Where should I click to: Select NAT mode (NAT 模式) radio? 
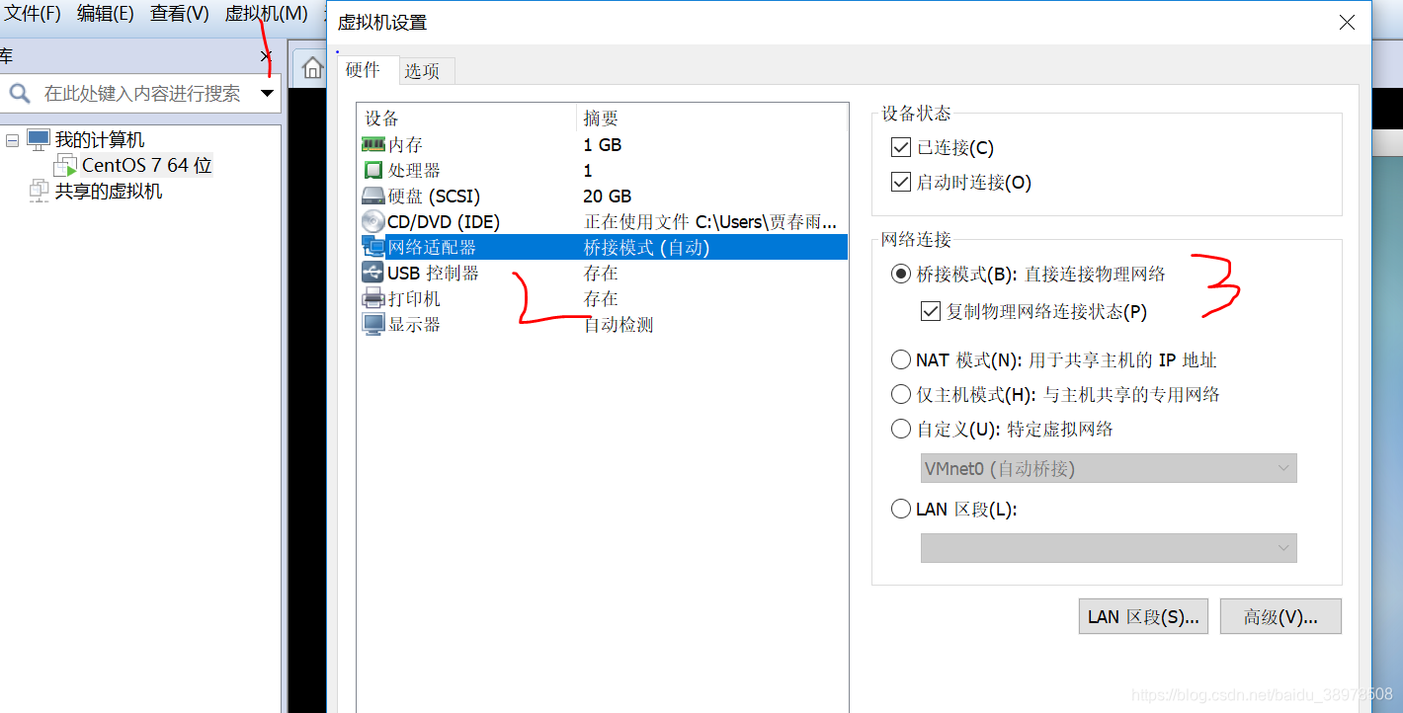pos(900,360)
